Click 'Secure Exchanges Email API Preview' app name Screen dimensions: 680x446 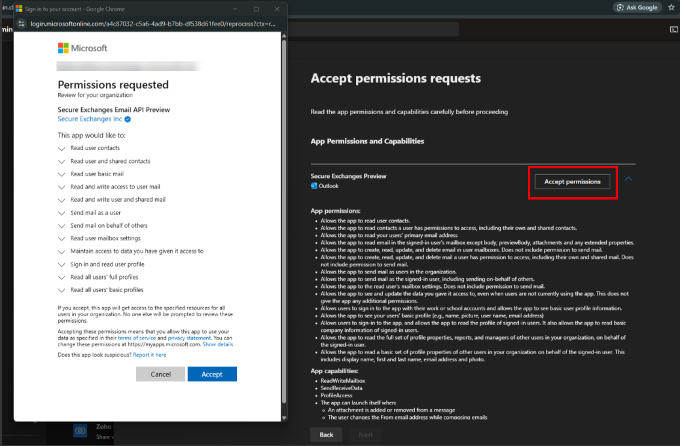click(114, 109)
